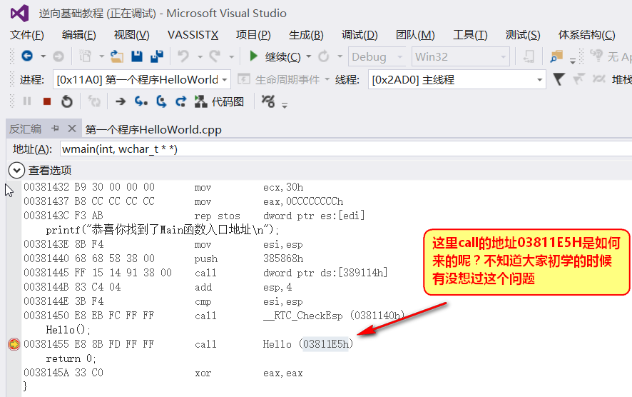This screenshot has height=397, width=632.
Task: Click the 'return 0;' source line
Action: (71, 358)
